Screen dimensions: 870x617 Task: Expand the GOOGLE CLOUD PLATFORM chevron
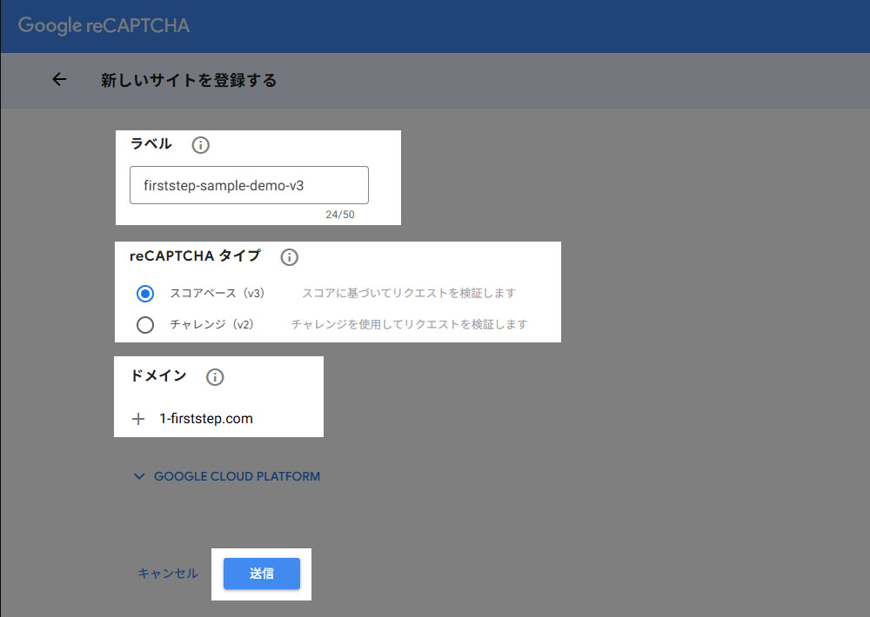139,476
